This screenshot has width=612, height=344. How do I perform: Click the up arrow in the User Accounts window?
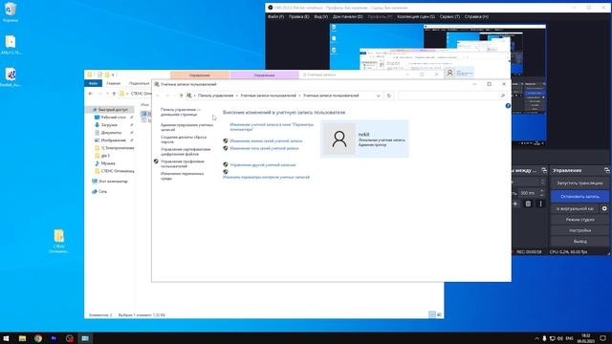pos(181,96)
